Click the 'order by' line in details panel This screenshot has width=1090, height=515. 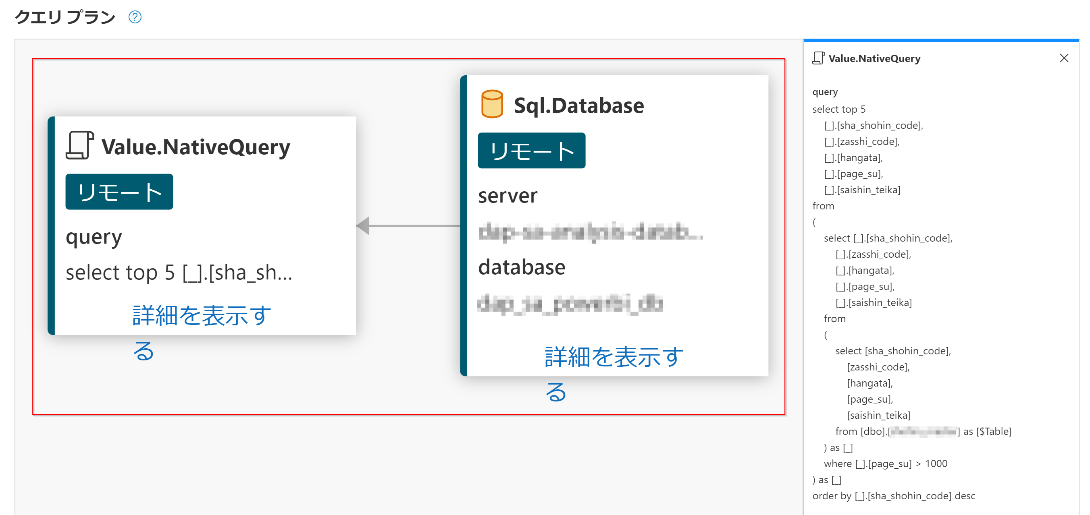pos(893,496)
